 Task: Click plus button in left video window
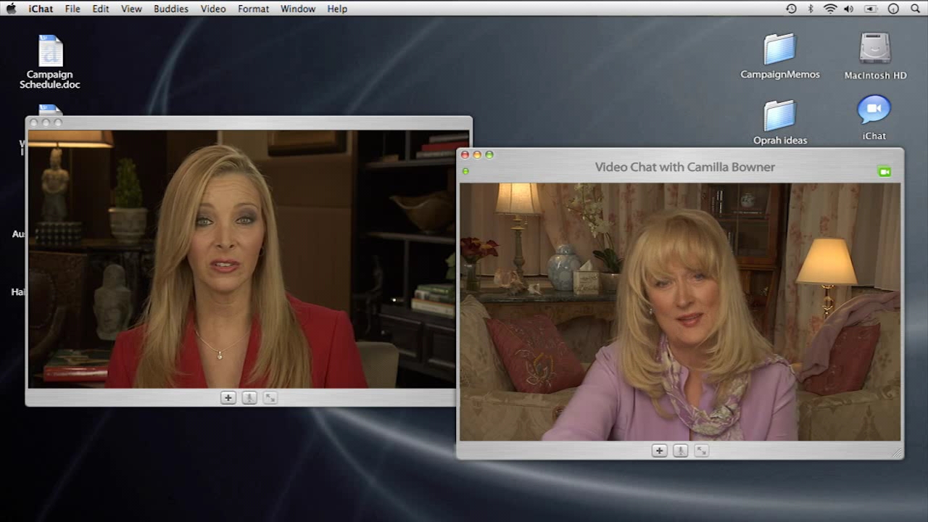(228, 397)
